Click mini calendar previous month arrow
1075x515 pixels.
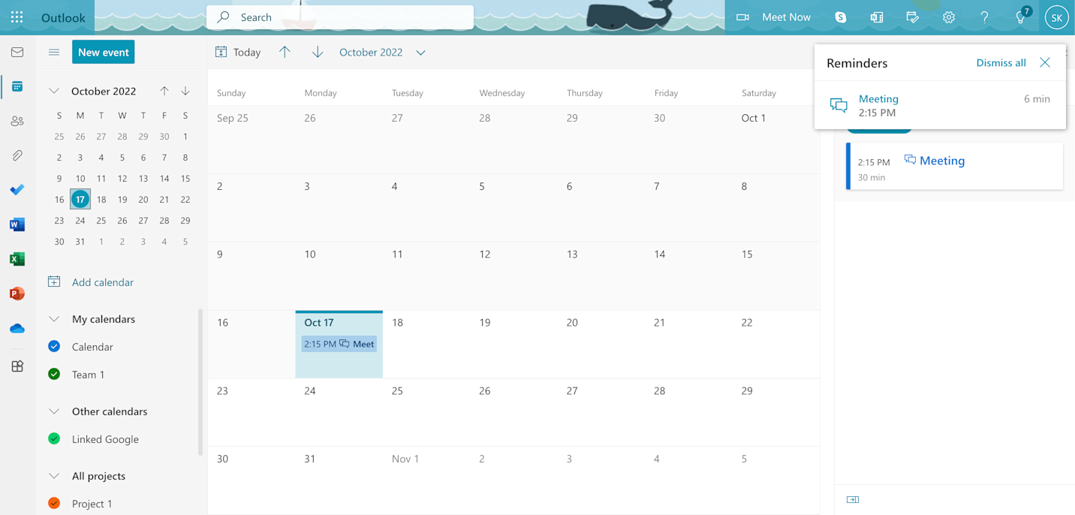coord(164,91)
